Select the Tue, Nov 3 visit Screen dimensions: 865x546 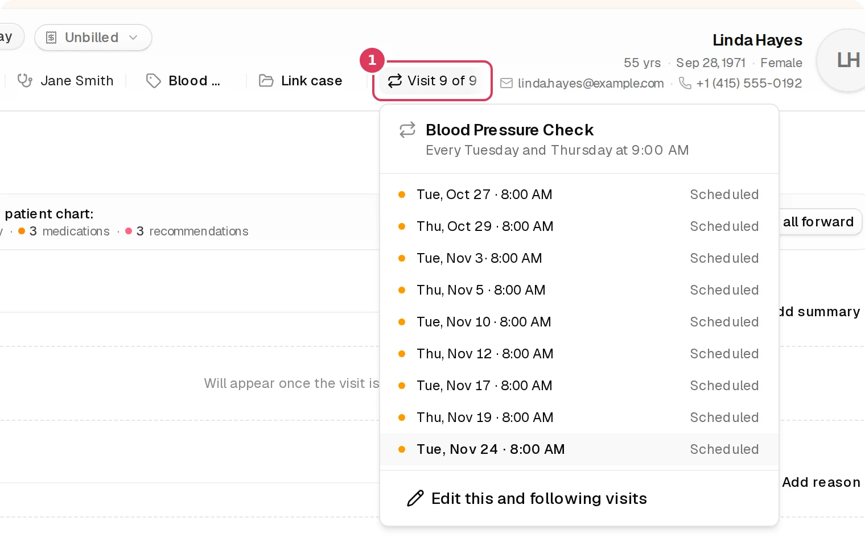[579, 258]
